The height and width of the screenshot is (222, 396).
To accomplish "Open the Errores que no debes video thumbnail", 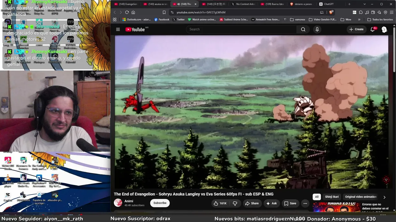I will tap(336, 207).
